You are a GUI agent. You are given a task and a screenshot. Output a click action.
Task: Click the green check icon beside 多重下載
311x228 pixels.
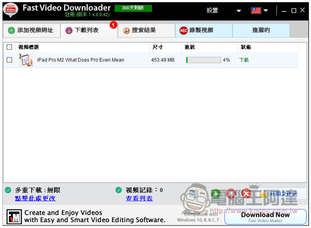click(x=8, y=190)
